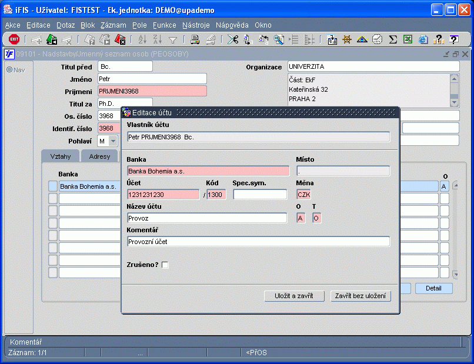Click the organization address list's down scroll arrow
Screen dimensions: 474x364
point(454,102)
